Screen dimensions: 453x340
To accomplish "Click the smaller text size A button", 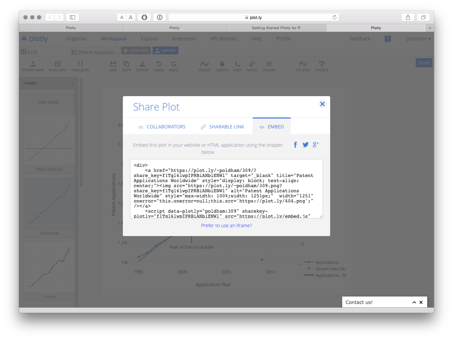I will 122,17.
